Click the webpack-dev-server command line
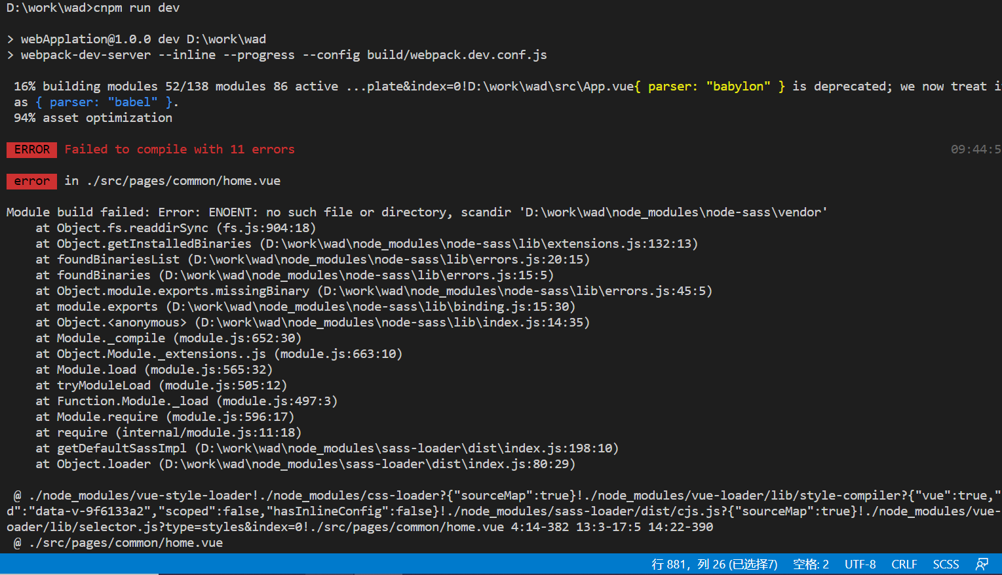Screen dimensions: 1002x575 pos(277,55)
